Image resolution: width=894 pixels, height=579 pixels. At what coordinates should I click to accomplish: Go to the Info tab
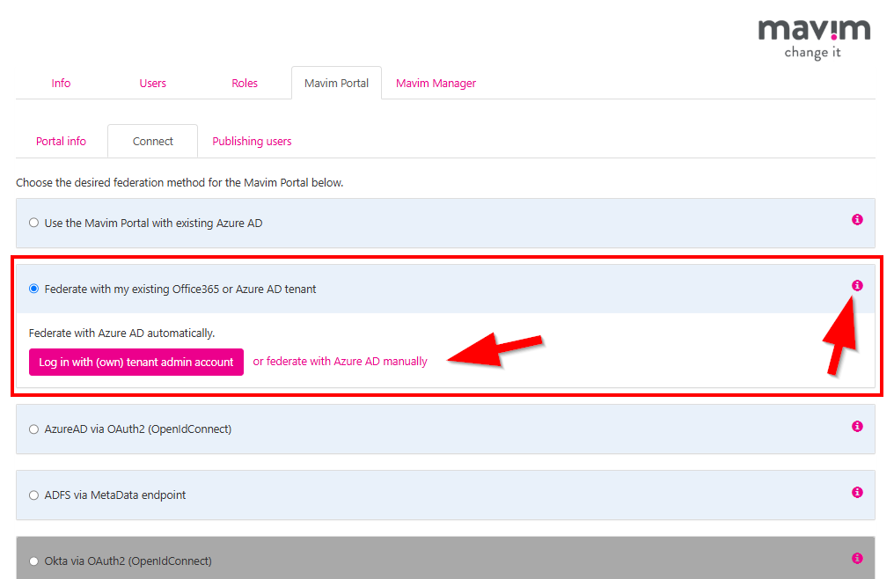coord(61,83)
